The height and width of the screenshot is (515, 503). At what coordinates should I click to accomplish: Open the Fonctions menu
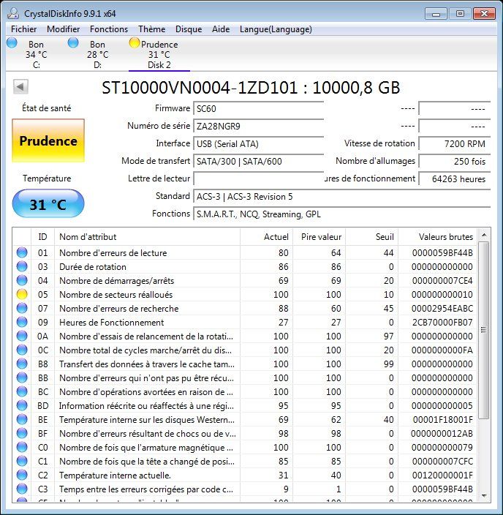coord(109,29)
